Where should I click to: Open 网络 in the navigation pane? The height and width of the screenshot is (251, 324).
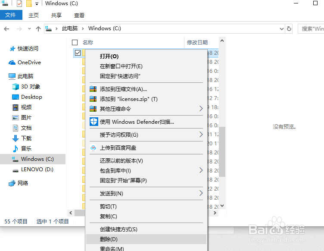pos(18,183)
